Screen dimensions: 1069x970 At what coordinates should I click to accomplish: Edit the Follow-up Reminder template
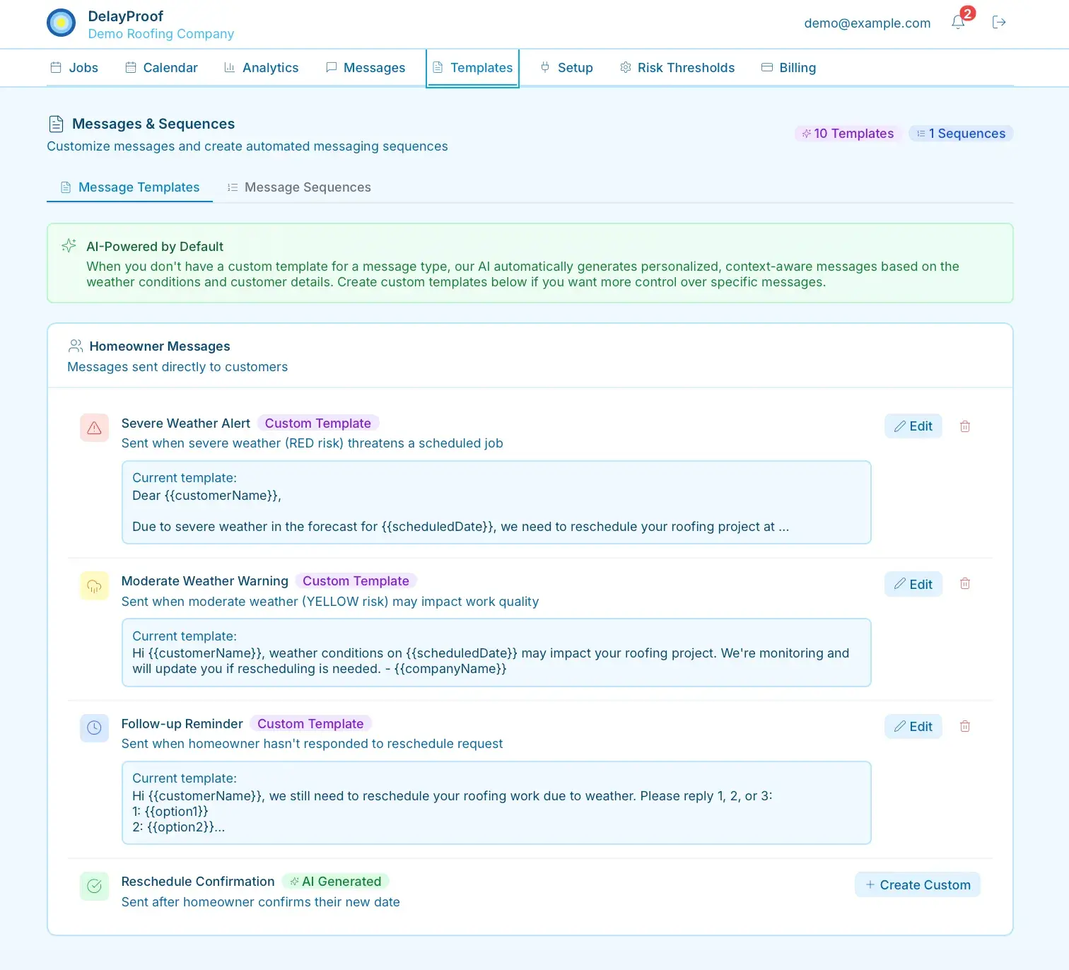[x=913, y=726]
